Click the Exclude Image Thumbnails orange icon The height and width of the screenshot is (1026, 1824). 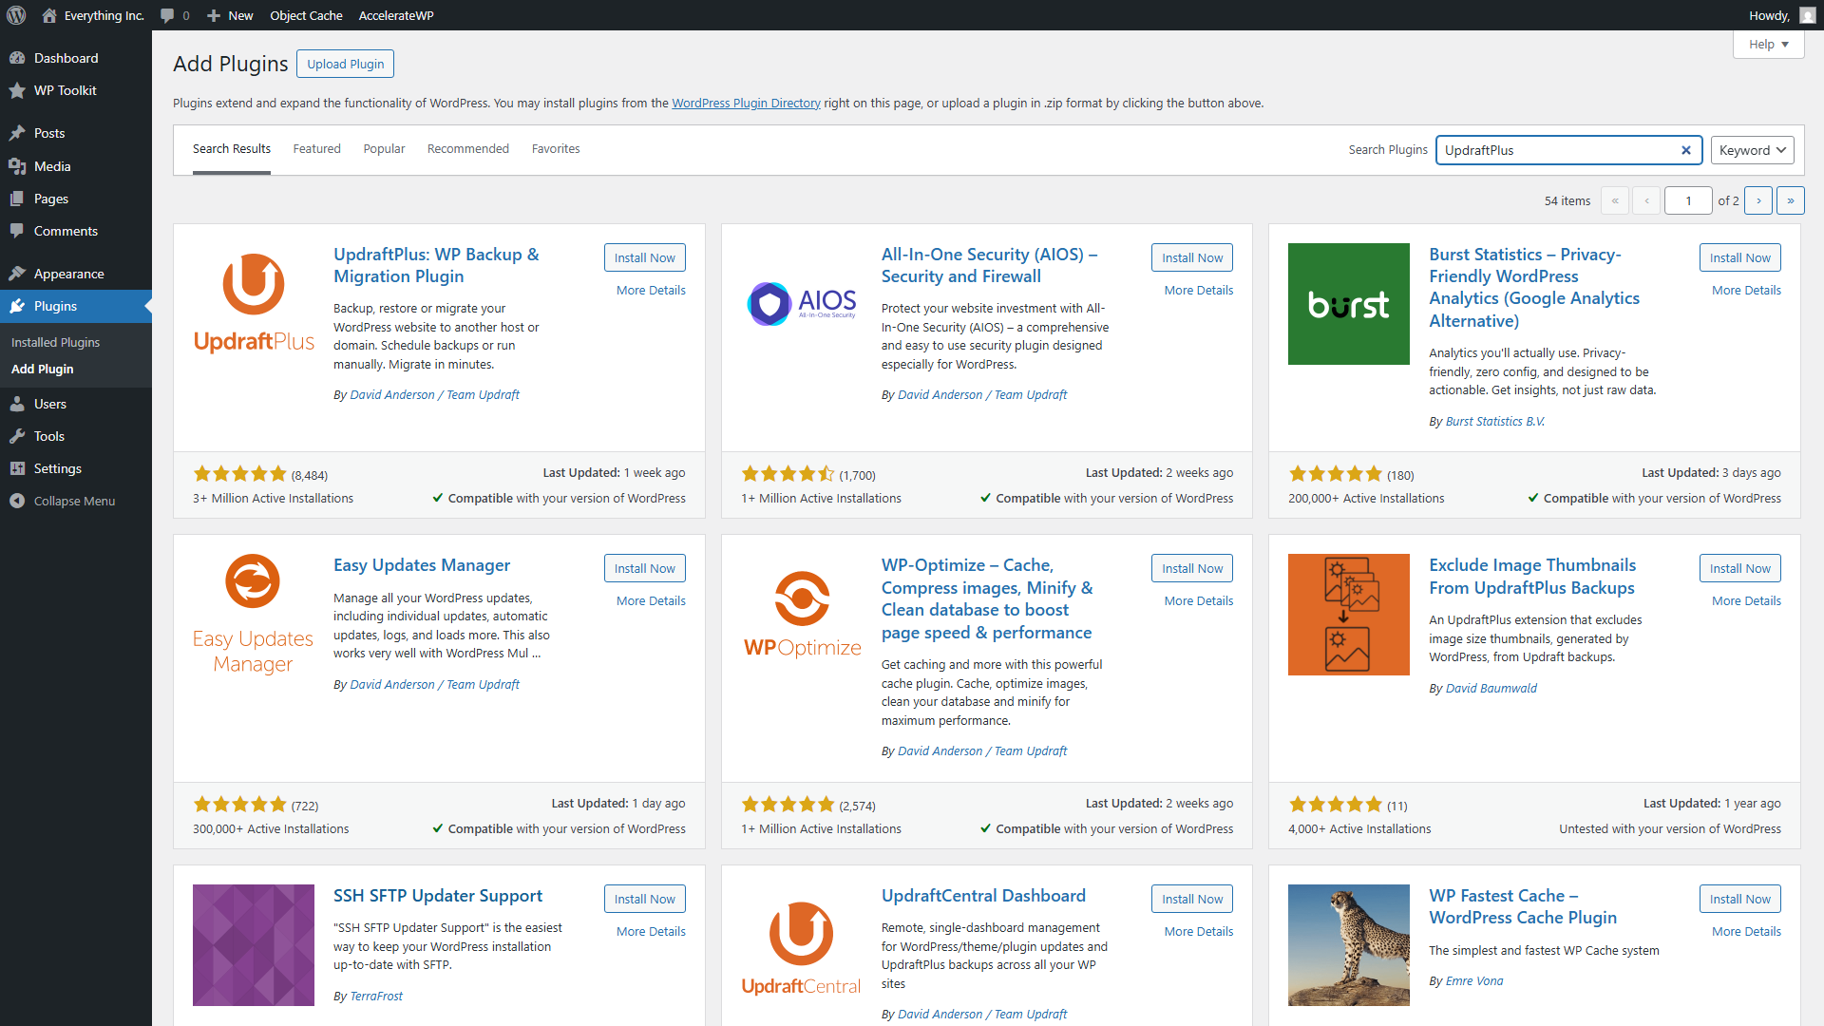(1348, 615)
